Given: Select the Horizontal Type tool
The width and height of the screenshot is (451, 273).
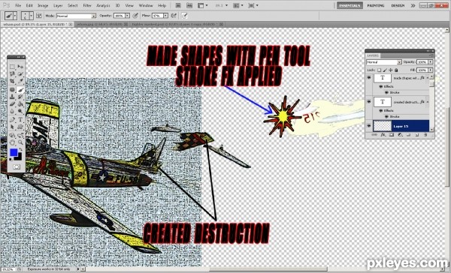Looking at the screenshot, I should 20,119.
